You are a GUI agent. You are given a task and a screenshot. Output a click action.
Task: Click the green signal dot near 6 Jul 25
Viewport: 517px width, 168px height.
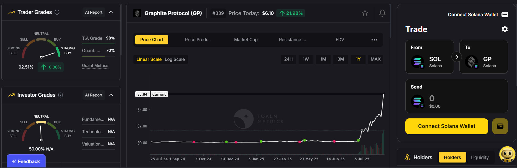pos(358,140)
